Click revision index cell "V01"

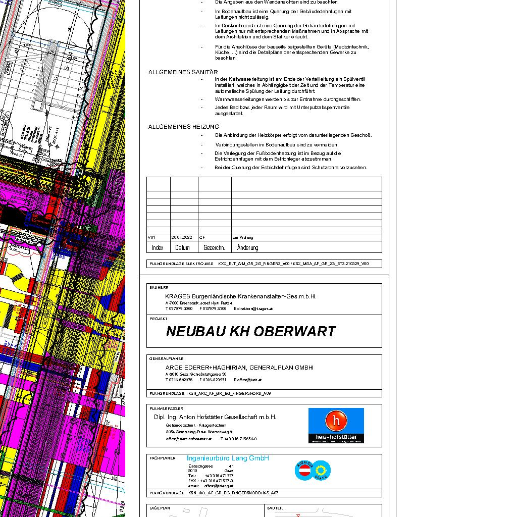point(151,237)
